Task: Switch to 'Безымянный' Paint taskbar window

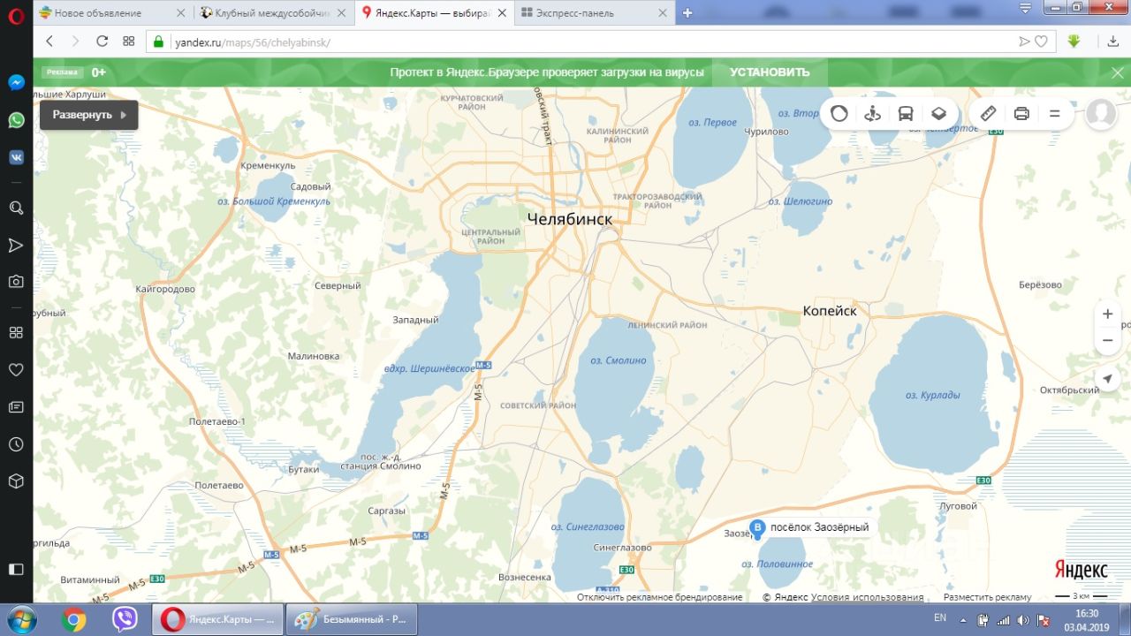Action: [x=352, y=620]
